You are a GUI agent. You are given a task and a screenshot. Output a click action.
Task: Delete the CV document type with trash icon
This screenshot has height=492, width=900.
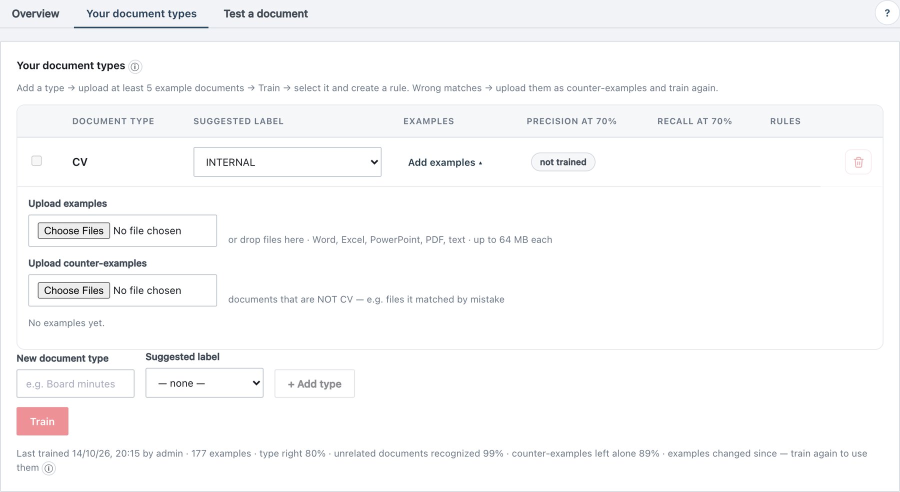point(858,162)
